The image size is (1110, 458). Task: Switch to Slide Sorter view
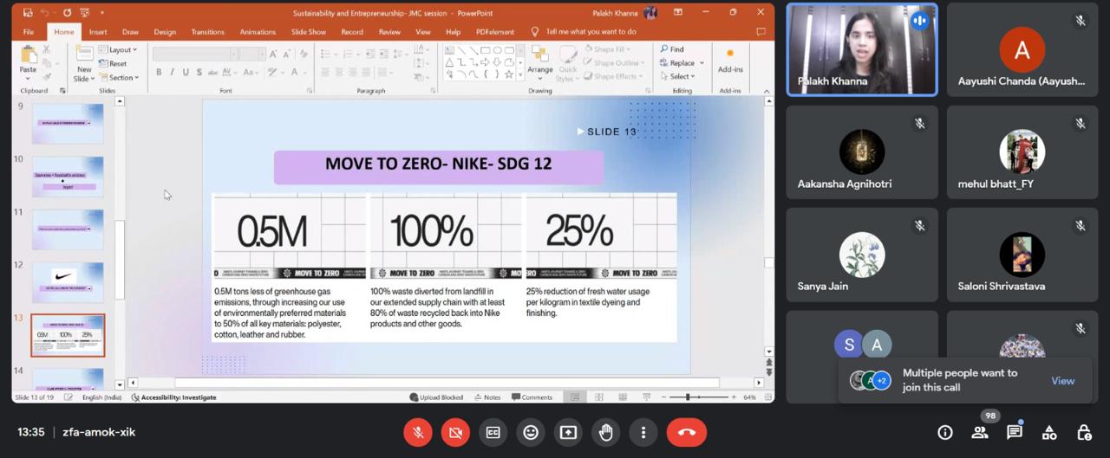(599, 397)
